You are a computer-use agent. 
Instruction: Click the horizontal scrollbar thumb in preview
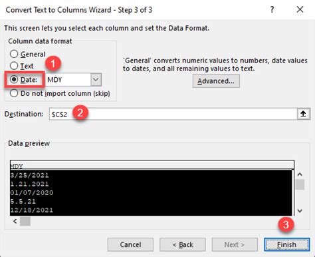25,221
